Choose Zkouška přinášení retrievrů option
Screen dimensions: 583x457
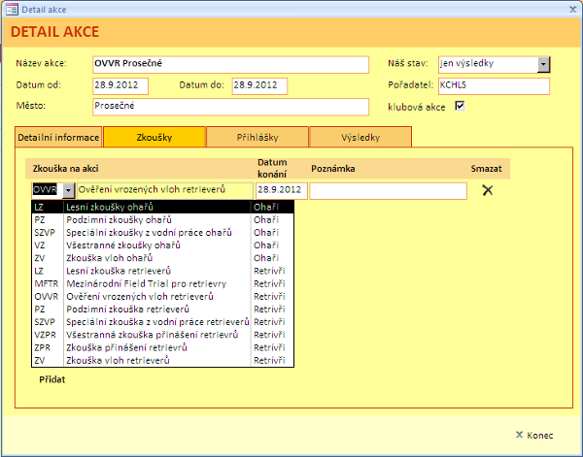(x=163, y=347)
